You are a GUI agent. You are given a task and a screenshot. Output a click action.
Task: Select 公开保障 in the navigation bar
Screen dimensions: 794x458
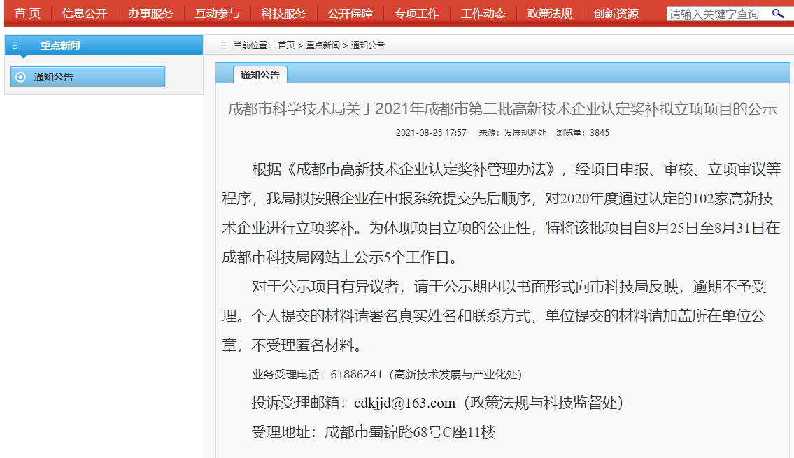pyautogui.click(x=350, y=13)
